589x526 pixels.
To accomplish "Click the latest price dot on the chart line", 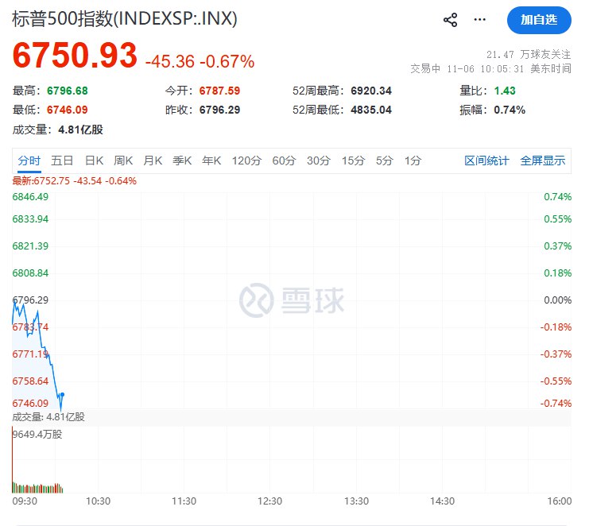I will coord(62,395).
